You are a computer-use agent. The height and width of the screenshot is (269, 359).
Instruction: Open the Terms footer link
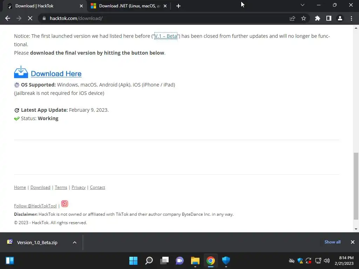tap(61, 187)
